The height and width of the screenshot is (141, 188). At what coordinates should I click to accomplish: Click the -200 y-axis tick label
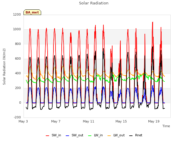[x=17, y=117]
